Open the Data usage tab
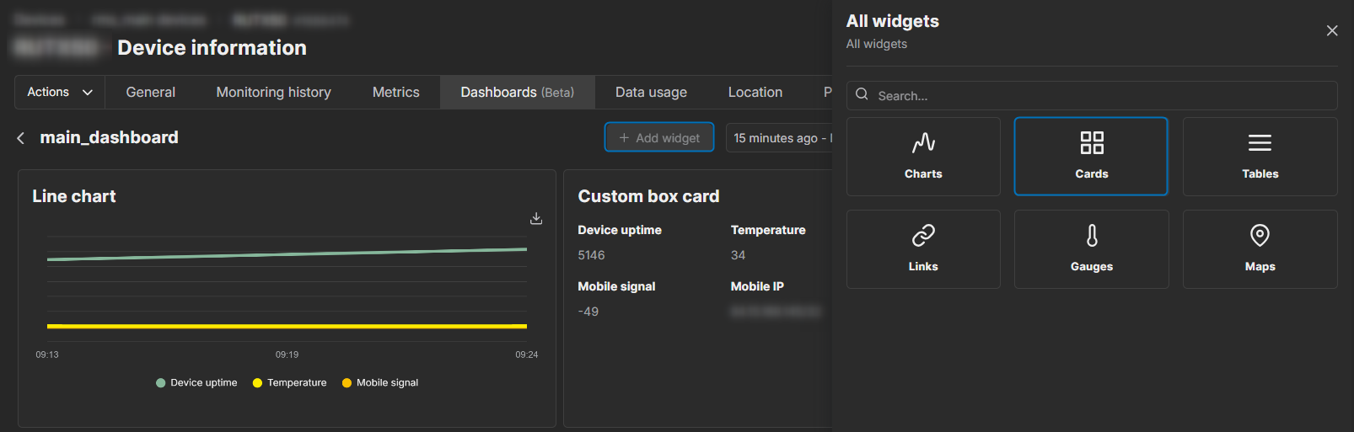Screen dimensions: 1354x432 pos(651,93)
